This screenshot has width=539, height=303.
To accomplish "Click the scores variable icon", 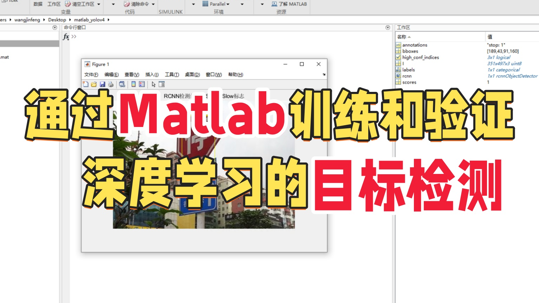I will [398, 82].
